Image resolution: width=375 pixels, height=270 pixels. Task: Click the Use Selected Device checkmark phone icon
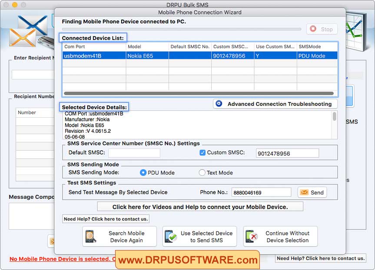170,236
